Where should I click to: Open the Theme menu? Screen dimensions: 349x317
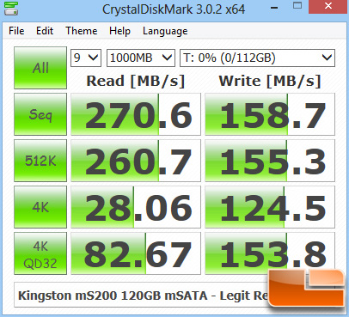pyautogui.click(x=82, y=31)
